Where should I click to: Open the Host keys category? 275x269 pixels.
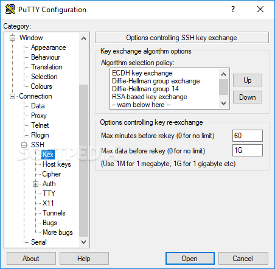click(57, 164)
